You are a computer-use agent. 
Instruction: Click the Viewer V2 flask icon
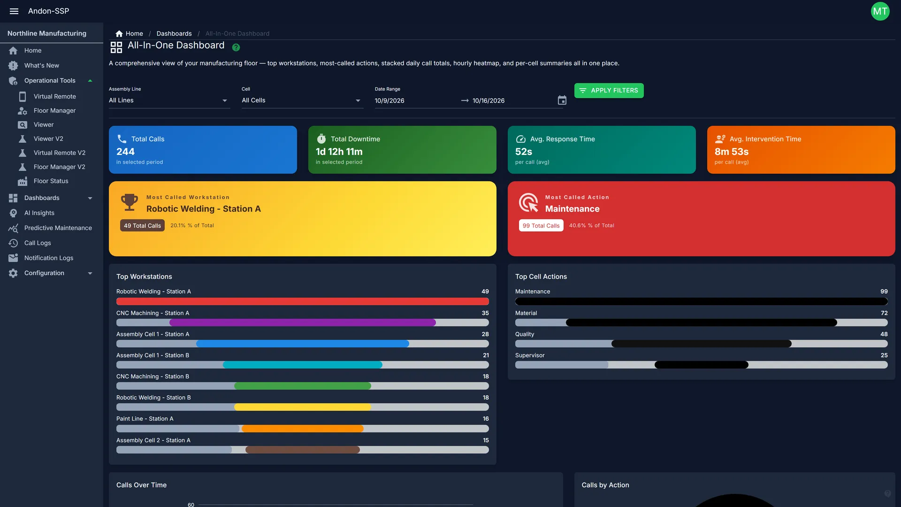pyautogui.click(x=23, y=138)
